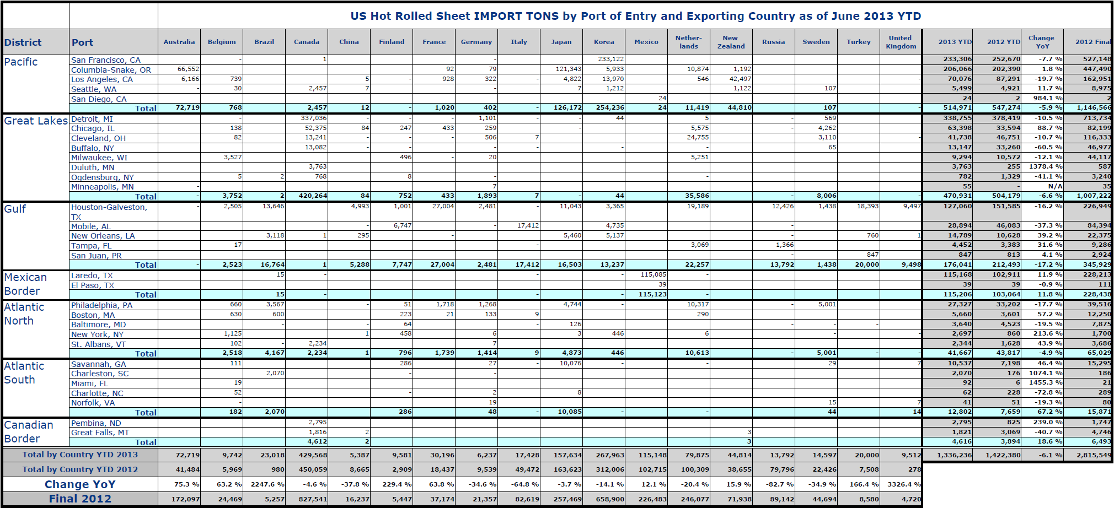Select the Canada country column header
The width and height of the screenshot is (1114, 508).
pyautogui.click(x=306, y=42)
